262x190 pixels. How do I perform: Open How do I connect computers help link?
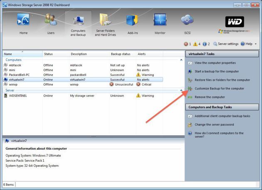click(x=219, y=135)
